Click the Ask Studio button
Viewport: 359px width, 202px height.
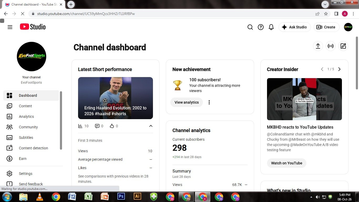coord(294,27)
